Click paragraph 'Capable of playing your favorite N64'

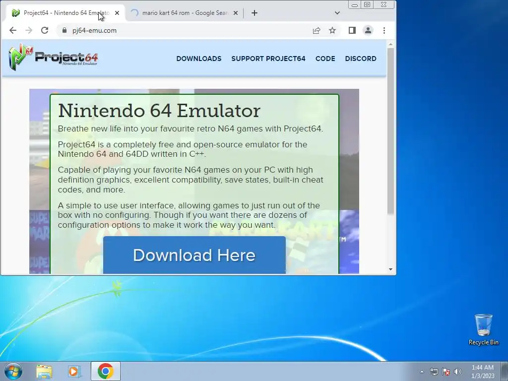tap(190, 180)
